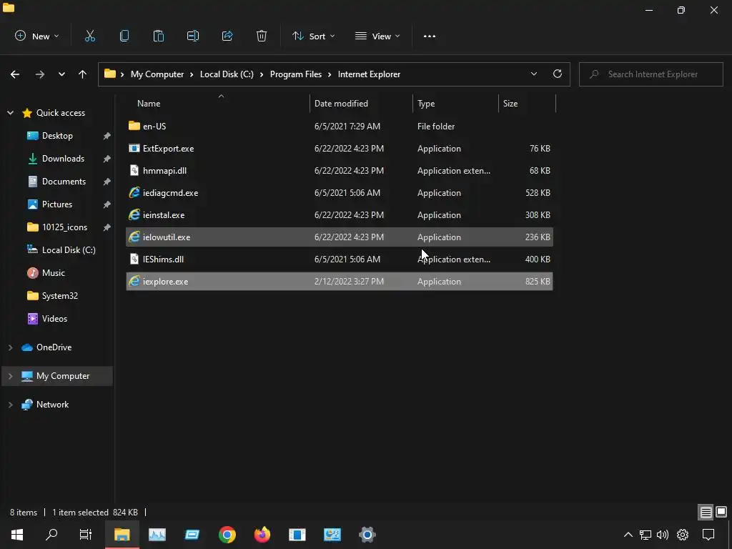
Task: Open taskbar Search magnifier
Action: (51, 535)
